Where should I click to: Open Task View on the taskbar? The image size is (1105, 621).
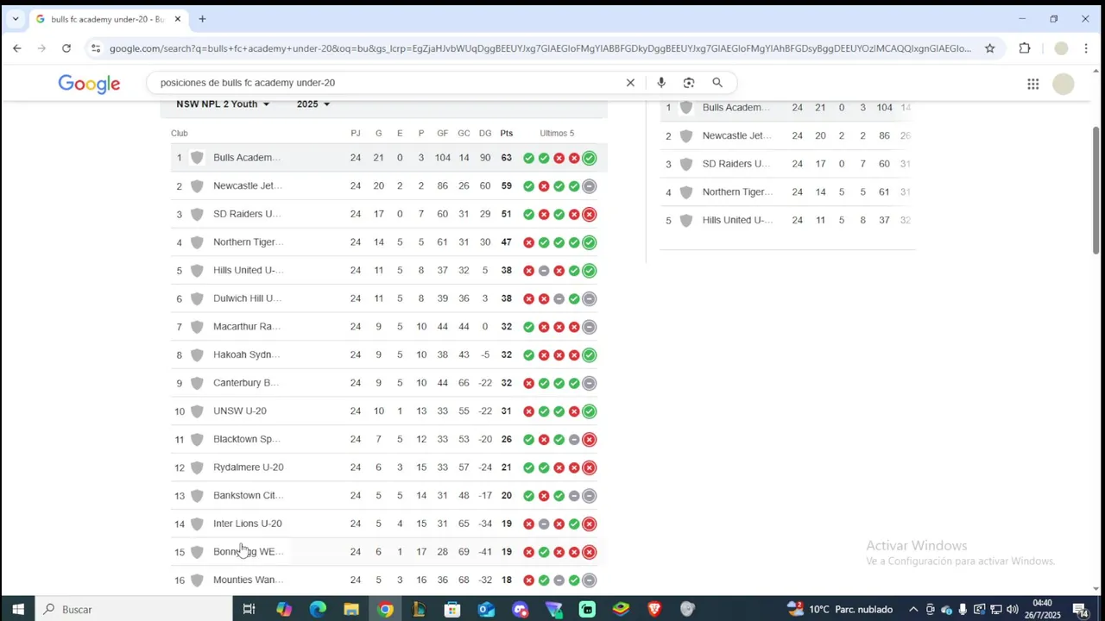[x=249, y=609]
